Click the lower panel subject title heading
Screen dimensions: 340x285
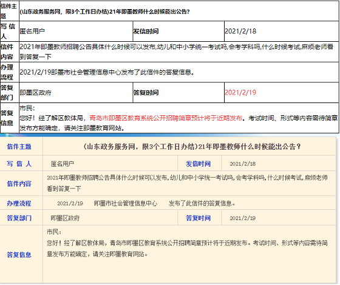pos(192,147)
